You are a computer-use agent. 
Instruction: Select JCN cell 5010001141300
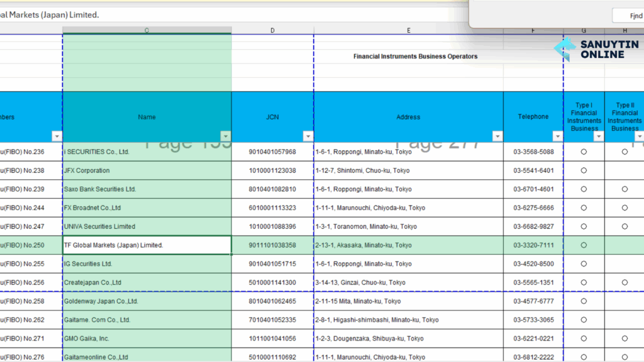tap(273, 282)
